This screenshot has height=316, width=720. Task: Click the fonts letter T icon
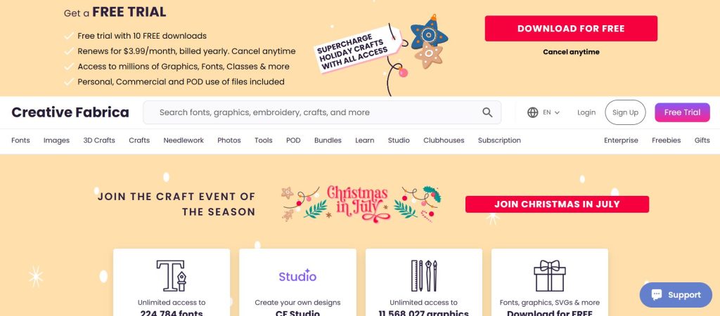pyautogui.click(x=172, y=276)
